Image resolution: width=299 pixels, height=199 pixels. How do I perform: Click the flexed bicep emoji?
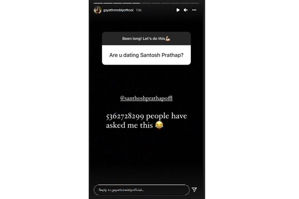point(168,38)
